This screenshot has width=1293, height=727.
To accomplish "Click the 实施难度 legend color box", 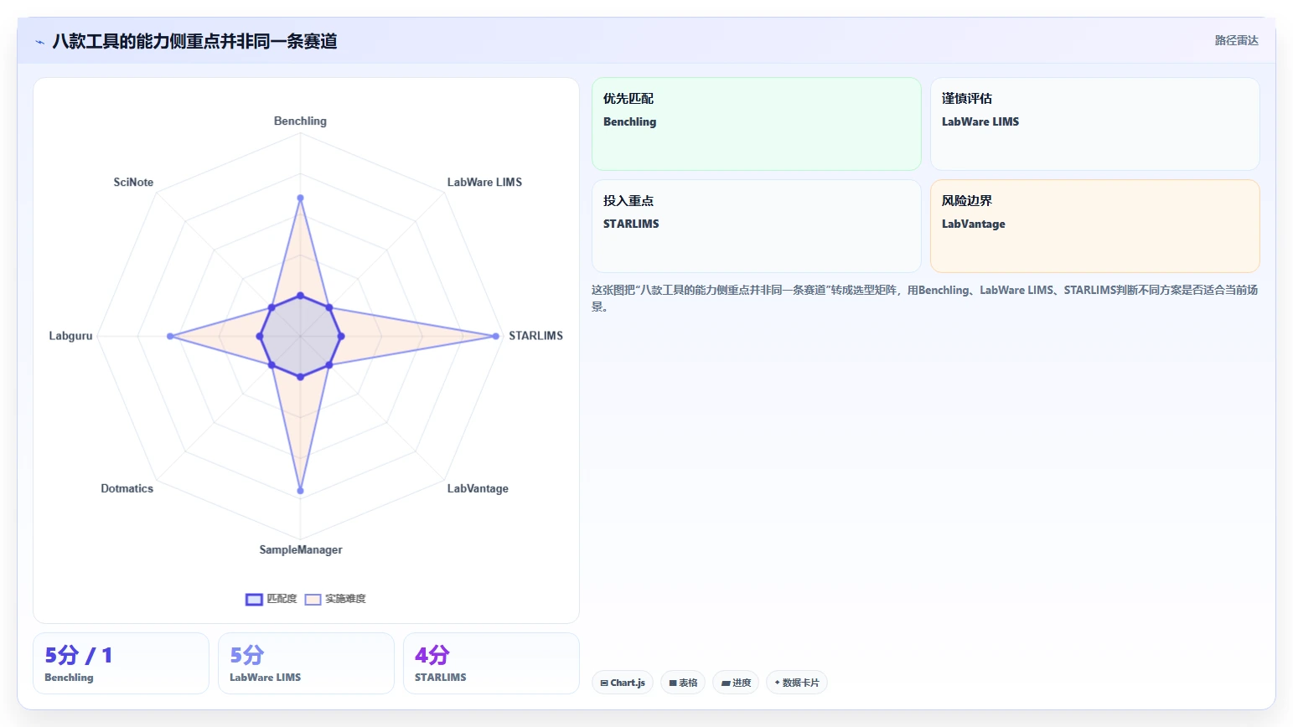I will pyautogui.click(x=313, y=599).
